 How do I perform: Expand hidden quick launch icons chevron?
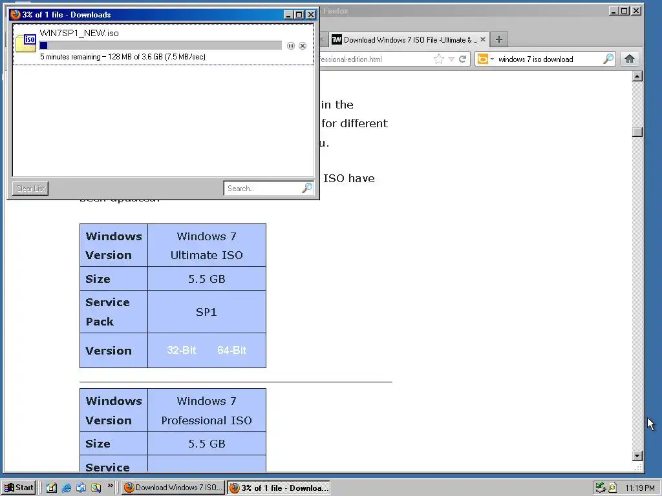click(x=110, y=486)
